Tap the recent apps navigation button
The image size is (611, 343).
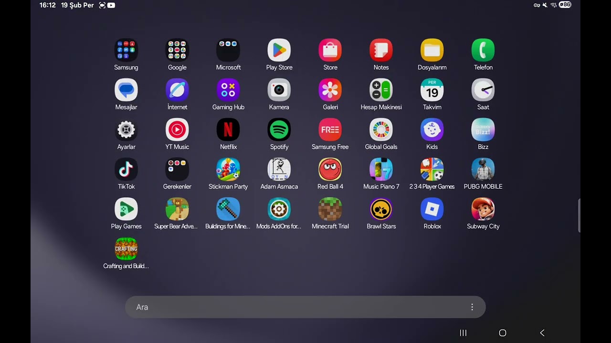pyautogui.click(x=463, y=333)
